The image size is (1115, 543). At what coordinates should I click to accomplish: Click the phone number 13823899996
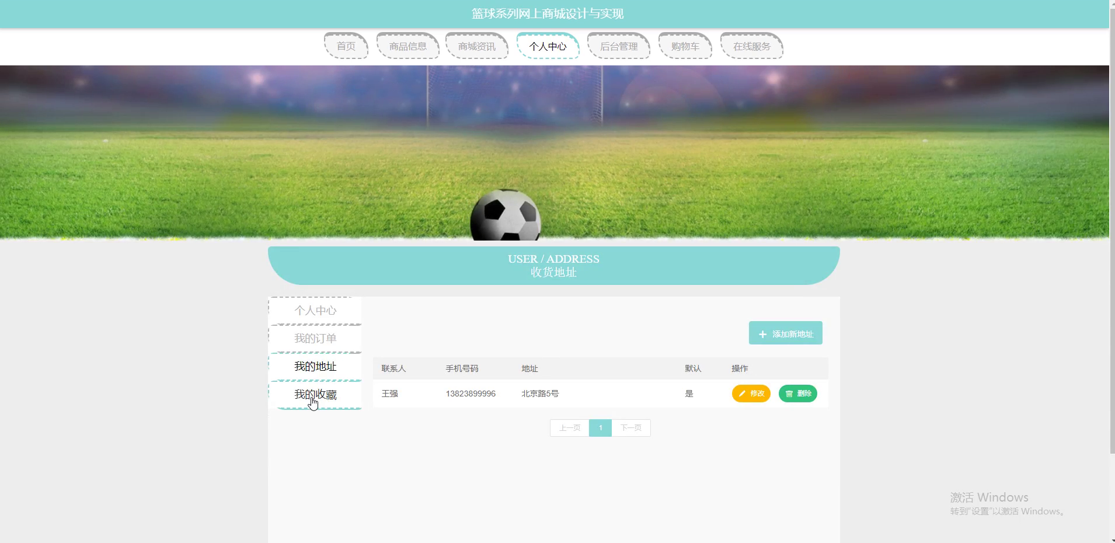471,394
